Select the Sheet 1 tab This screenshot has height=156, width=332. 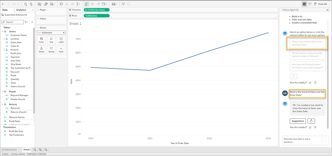tap(27, 150)
